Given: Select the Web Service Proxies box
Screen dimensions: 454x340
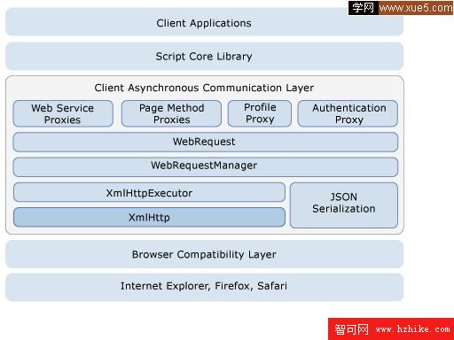Looking at the screenshot, I should coord(63,113).
